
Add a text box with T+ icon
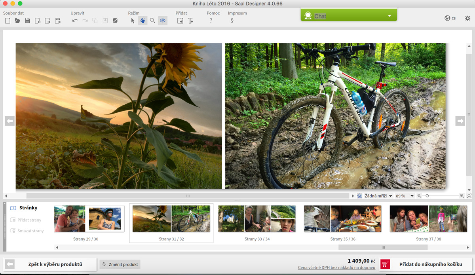tap(190, 21)
